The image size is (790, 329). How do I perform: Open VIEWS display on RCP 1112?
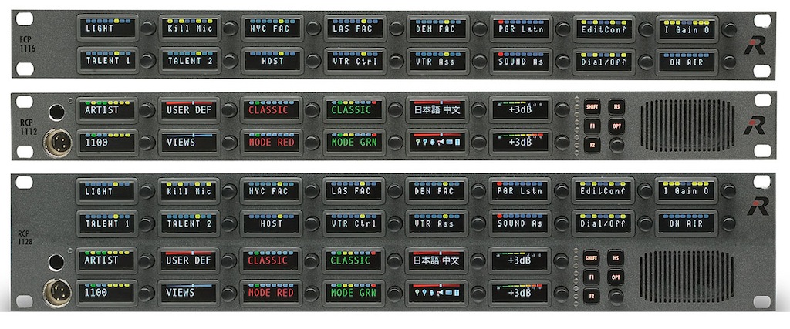click(189, 143)
